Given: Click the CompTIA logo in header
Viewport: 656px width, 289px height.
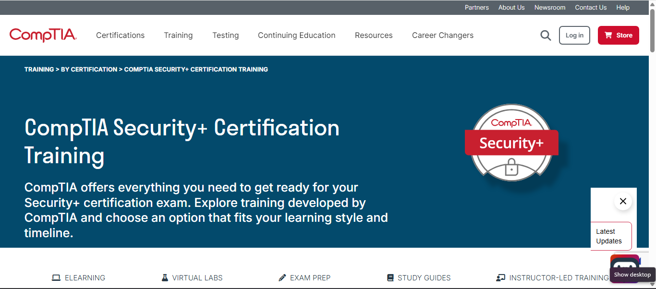Looking at the screenshot, I should point(43,35).
